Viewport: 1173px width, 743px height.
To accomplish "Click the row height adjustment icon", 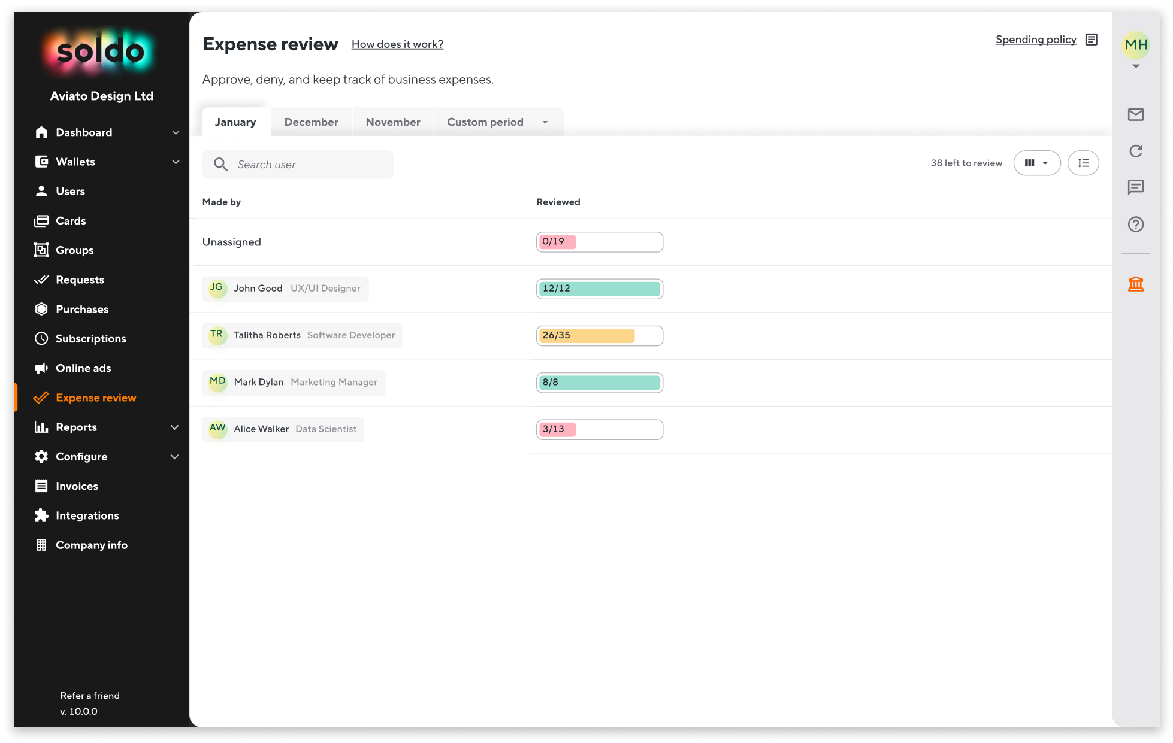I will [1083, 163].
